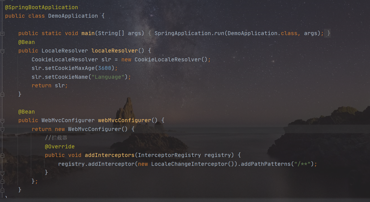
Task: Click the "Language" string literal
Action: pos(108,77)
